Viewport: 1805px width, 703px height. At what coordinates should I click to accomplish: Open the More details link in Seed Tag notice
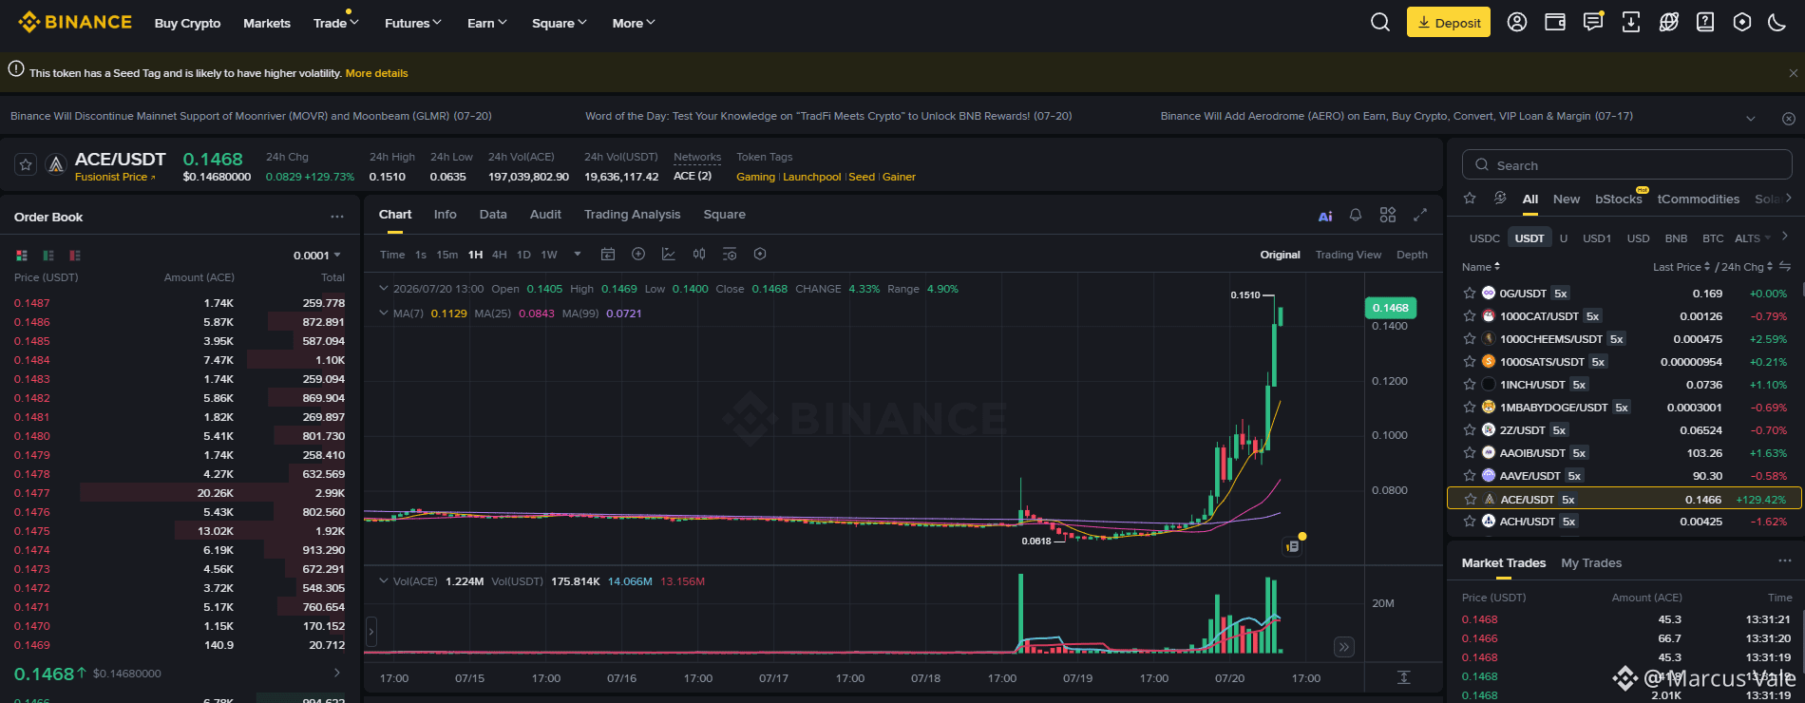[x=376, y=73]
